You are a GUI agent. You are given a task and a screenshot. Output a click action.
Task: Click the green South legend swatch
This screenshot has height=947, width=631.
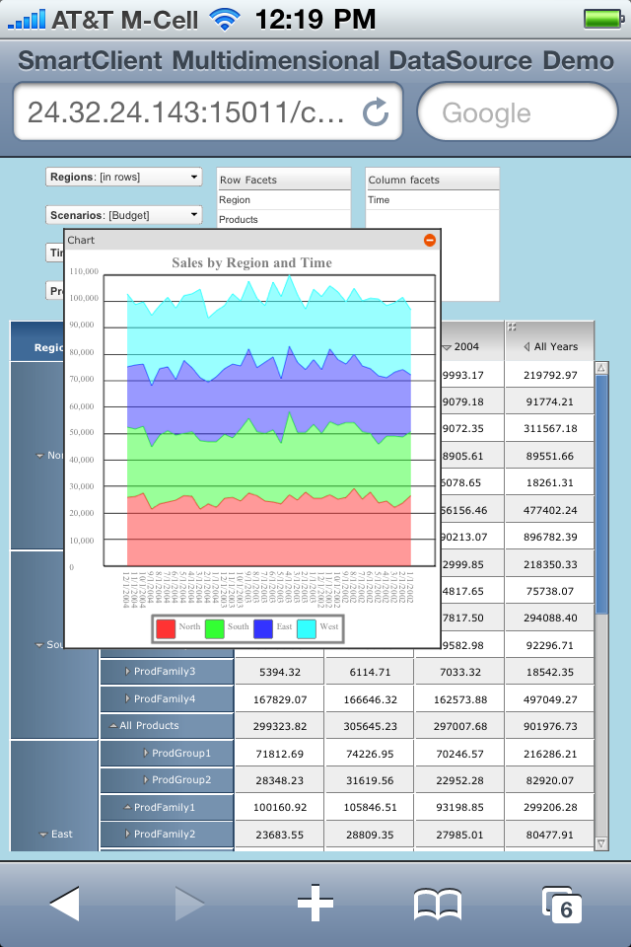tap(214, 628)
